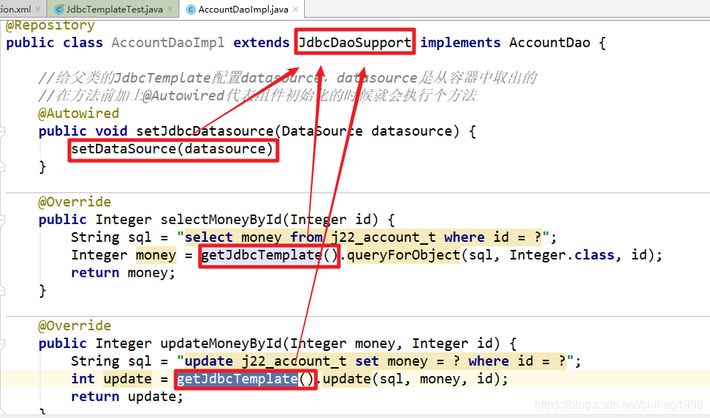Click the @Override above selectMoneyById
The height and width of the screenshot is (418, 710).
click(75, 202)
